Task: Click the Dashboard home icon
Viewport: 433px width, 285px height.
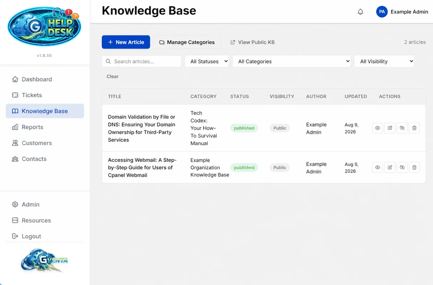Action: 15,79
